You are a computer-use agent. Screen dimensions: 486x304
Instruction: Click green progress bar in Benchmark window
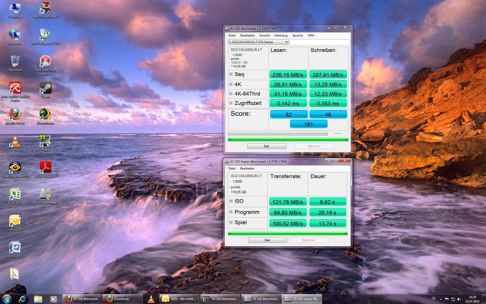pyautogui.click(x=288, y=139)
